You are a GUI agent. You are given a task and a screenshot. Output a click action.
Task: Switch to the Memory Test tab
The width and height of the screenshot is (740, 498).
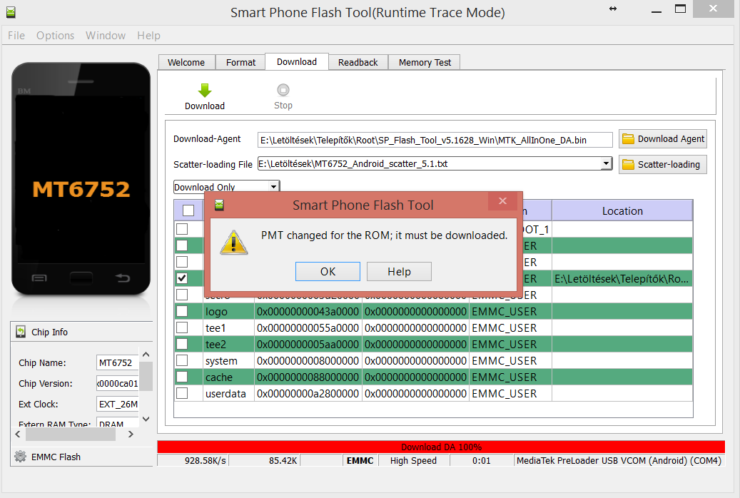425,62
